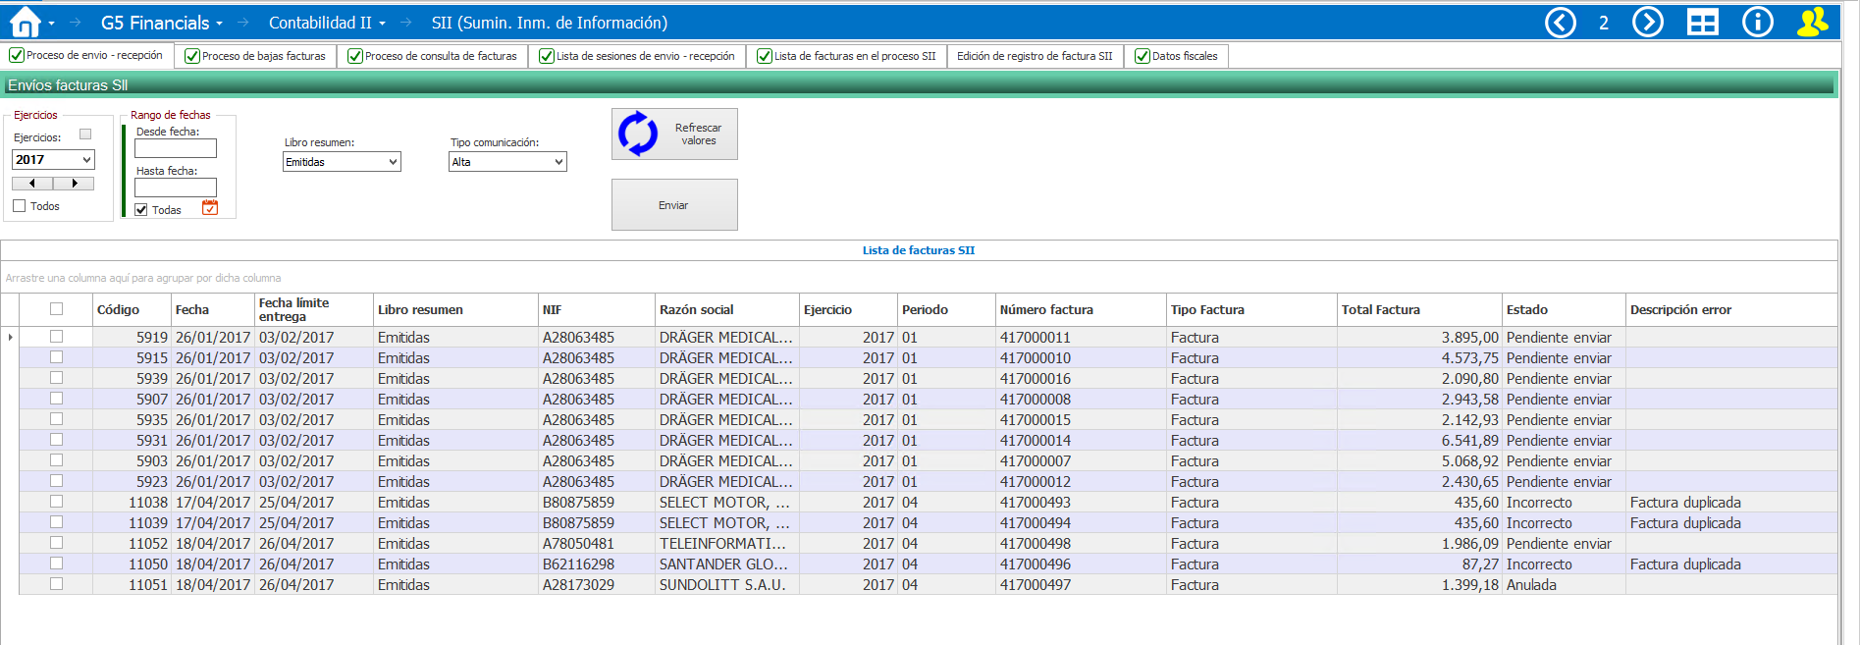Uncheck the Todas date range checkbox
1860x645 pixels.
click(141, 210)
